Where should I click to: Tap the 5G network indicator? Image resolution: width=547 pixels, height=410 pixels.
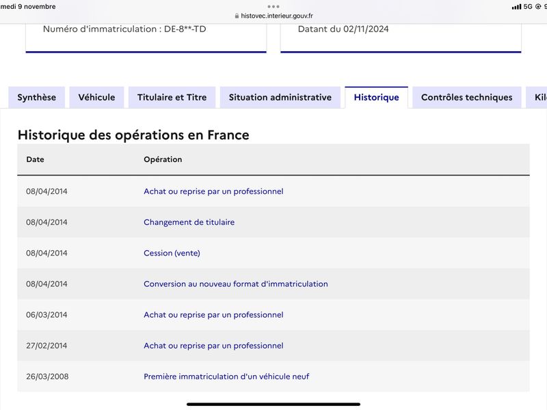[x=528, y=7]
